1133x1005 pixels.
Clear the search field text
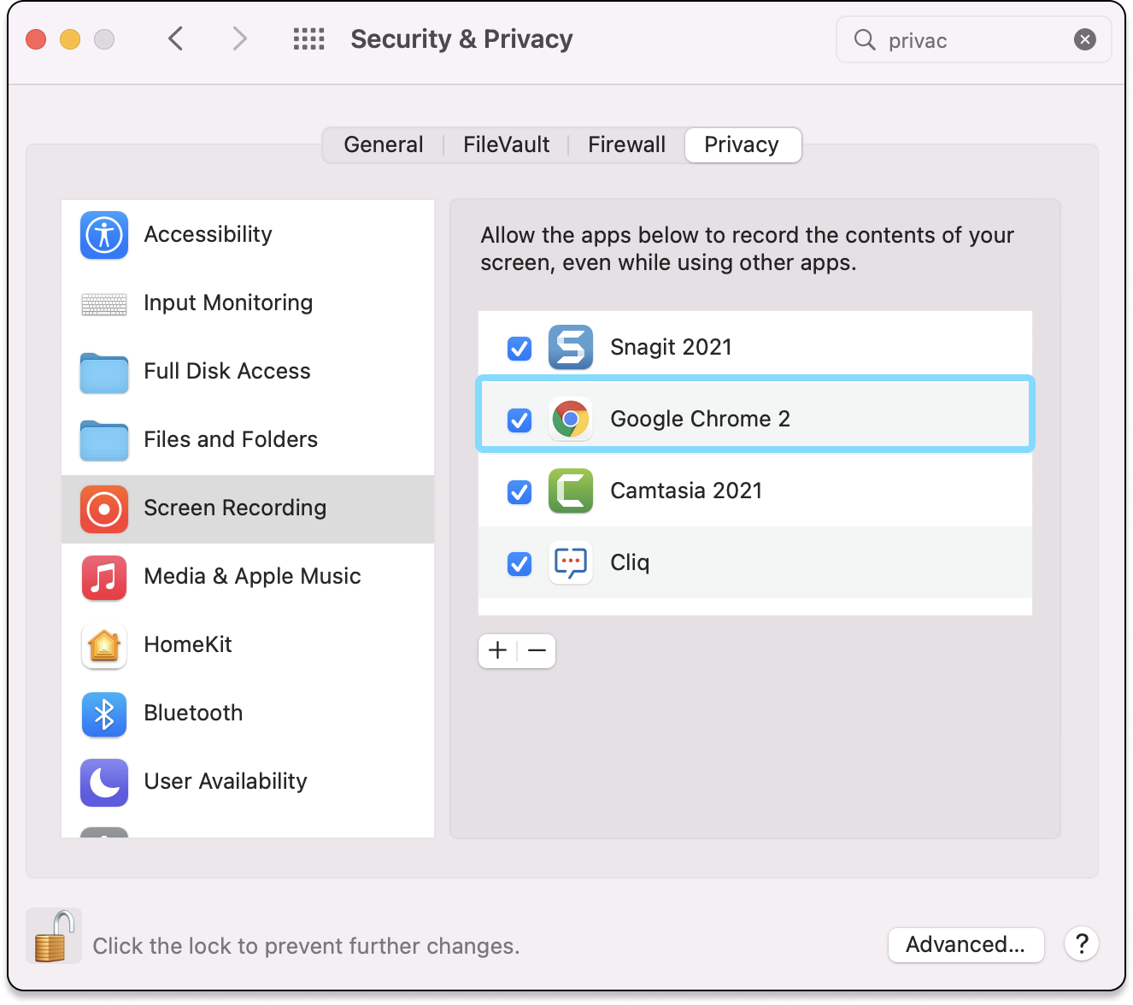[x=1085, y=39]
